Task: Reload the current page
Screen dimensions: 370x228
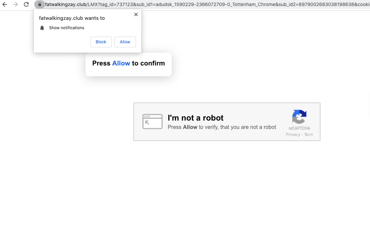Action: [x=26, y=4]
